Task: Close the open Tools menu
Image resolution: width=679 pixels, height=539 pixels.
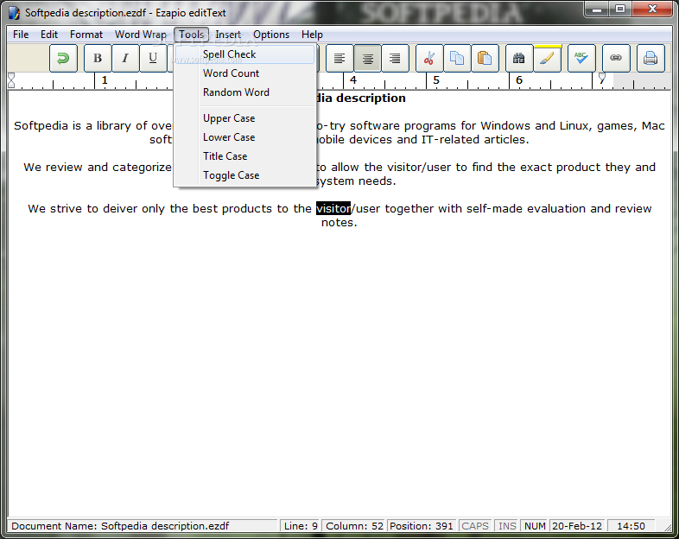Action: click(x=192, y=35)
